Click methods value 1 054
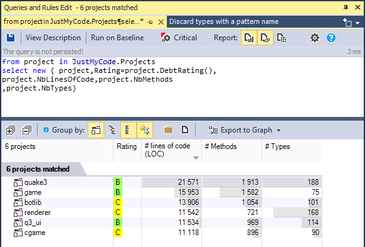Screen dimensions: 365x247 point(250,202)
